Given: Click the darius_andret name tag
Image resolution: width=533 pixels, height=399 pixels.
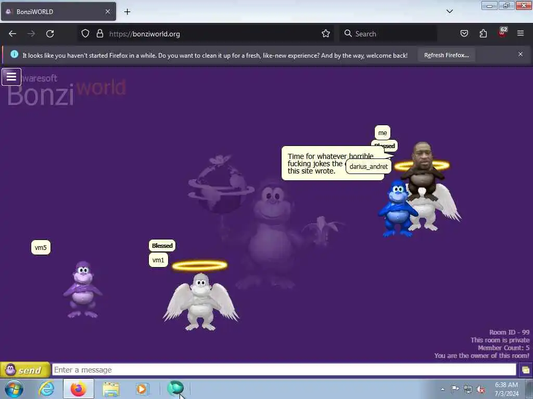Looking at the screenshot, I should 369,166.
